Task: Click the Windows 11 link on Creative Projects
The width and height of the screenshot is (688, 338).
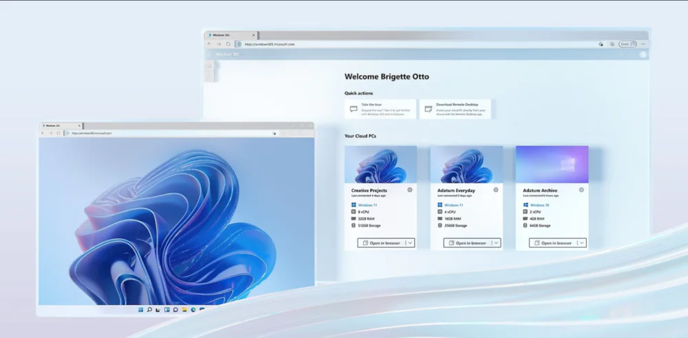Action: (367, 205)
